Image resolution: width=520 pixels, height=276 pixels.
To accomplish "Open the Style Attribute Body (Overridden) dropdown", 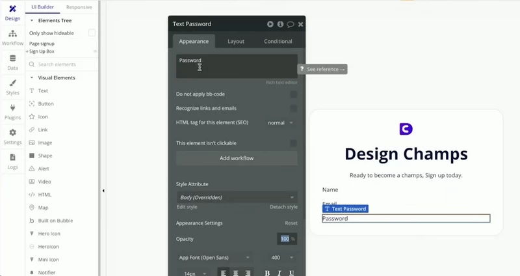I will pos(237,197).
